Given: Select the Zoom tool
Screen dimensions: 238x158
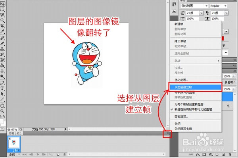Looking at the screenshot, I should pyautogui.click(x=2, y=111).
